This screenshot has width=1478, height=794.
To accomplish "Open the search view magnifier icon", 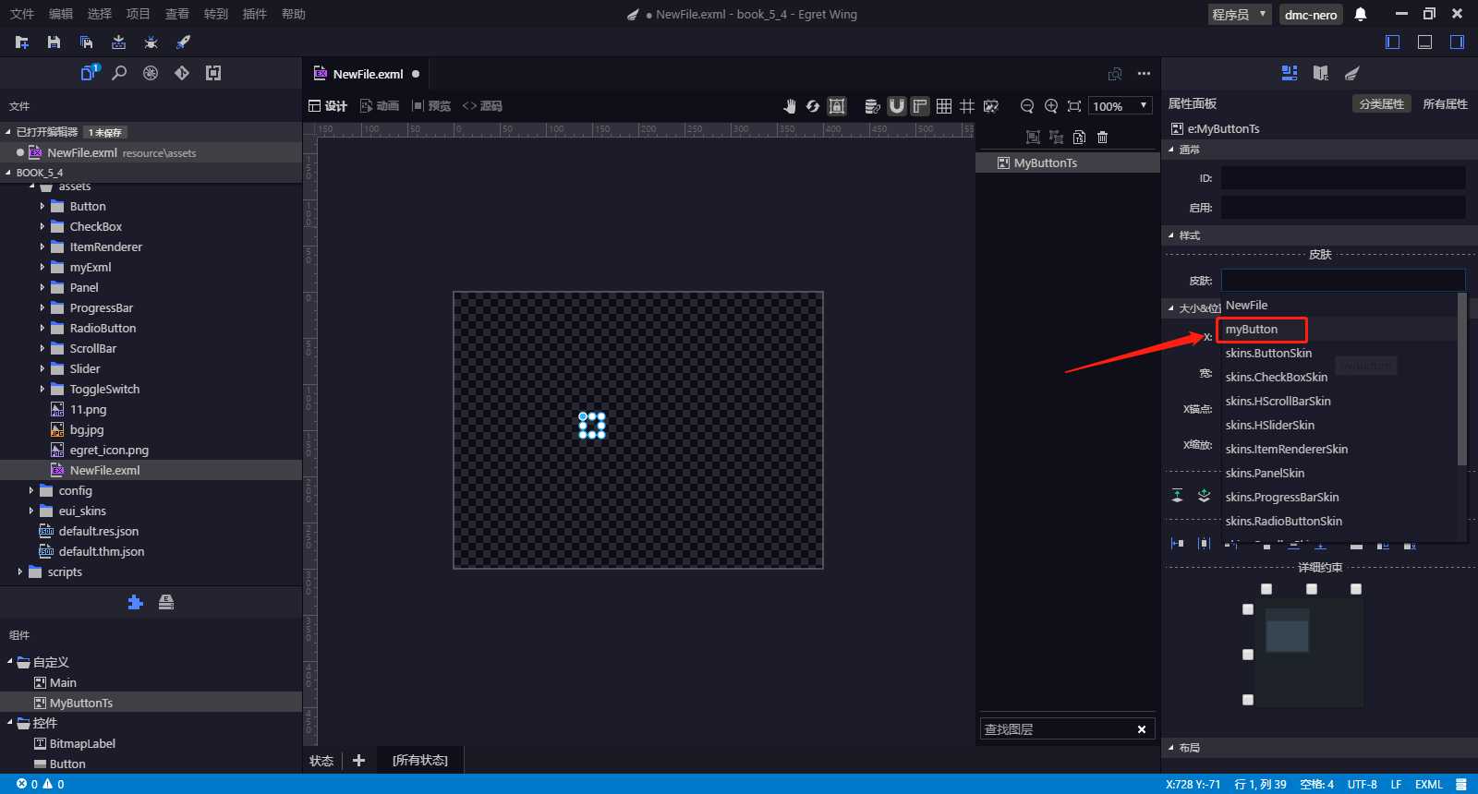I will pos(119,73).
